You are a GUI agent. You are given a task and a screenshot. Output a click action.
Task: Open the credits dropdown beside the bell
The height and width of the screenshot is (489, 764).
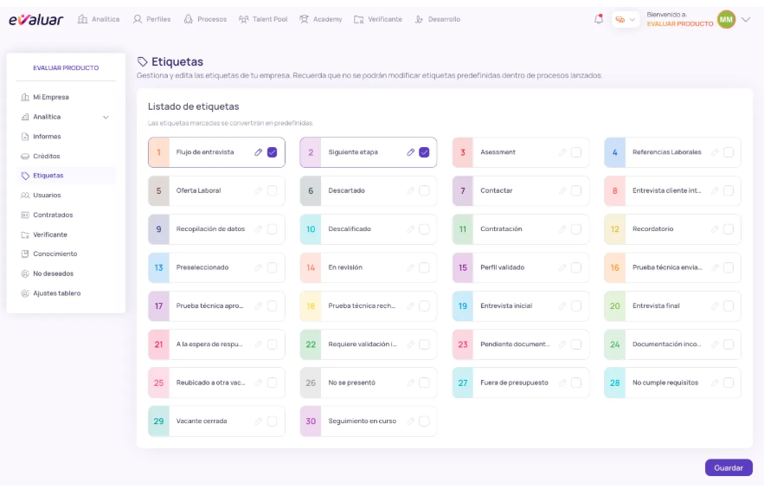(x=625, y=19)
